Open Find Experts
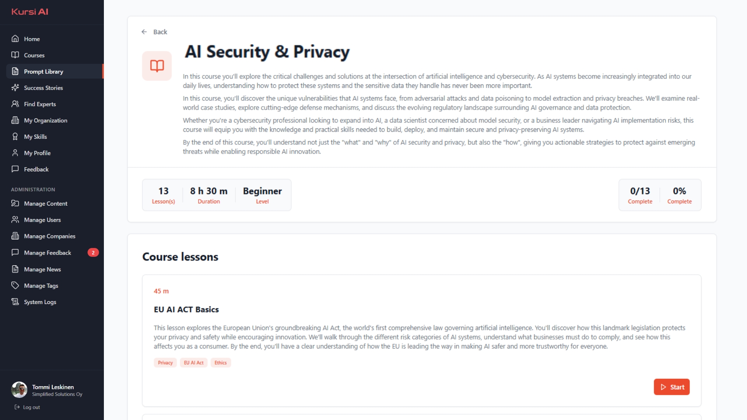The width and height of the screenshot is (747, 420). (40, 104)
